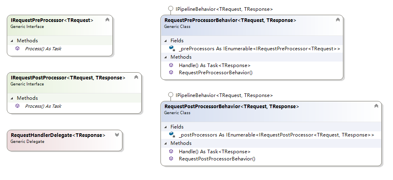Collapse the RequestPostProcessorBehavior class box
Viewport: 393px width, 180px height.
click(376, 106)
